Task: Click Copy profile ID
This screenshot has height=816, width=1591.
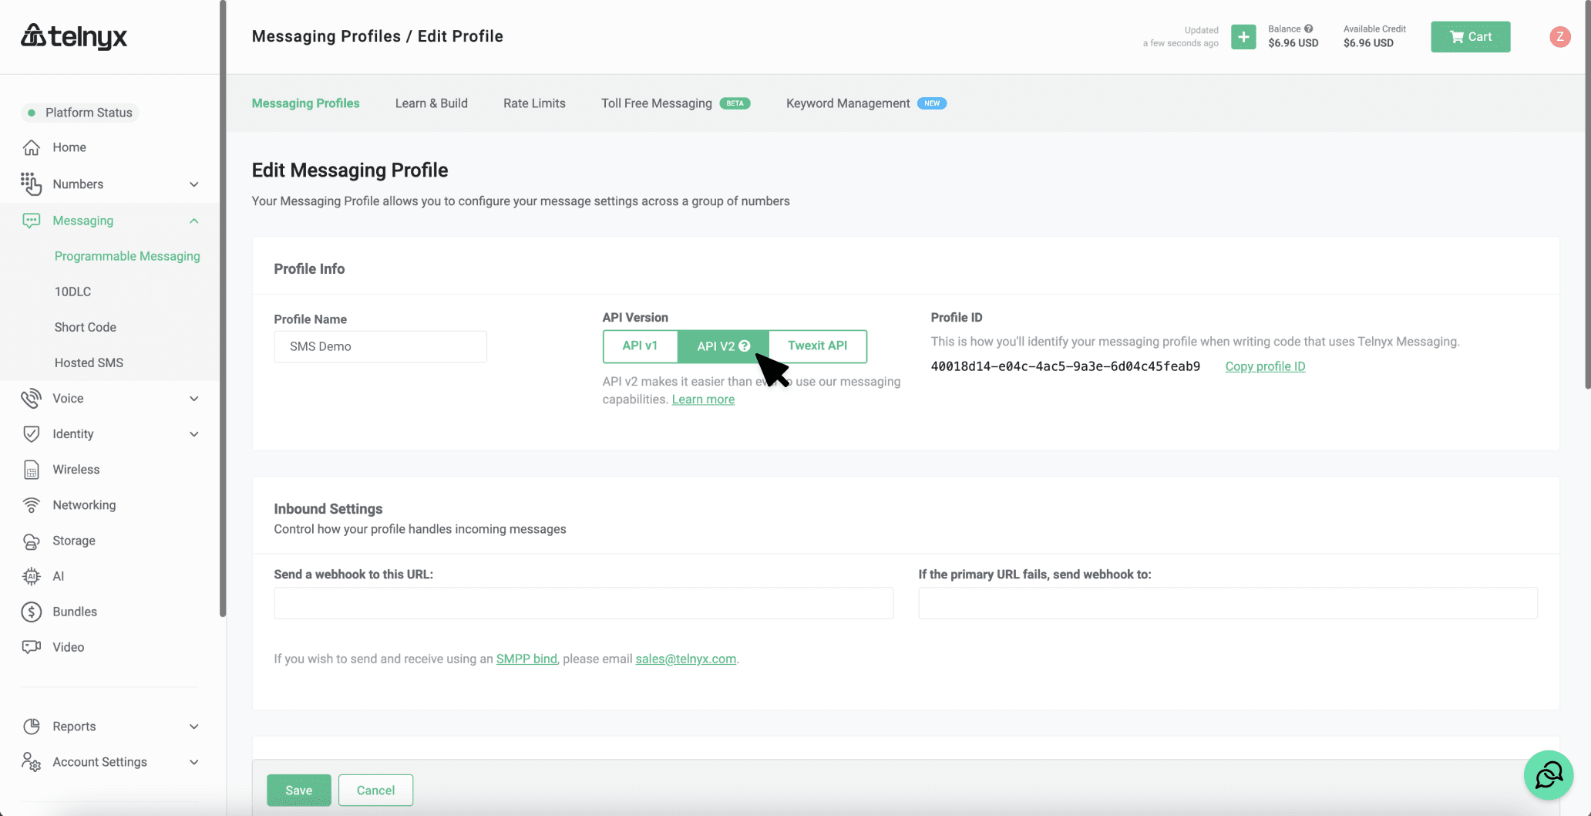Action: pyautogui.click(x=1264, y=366)
